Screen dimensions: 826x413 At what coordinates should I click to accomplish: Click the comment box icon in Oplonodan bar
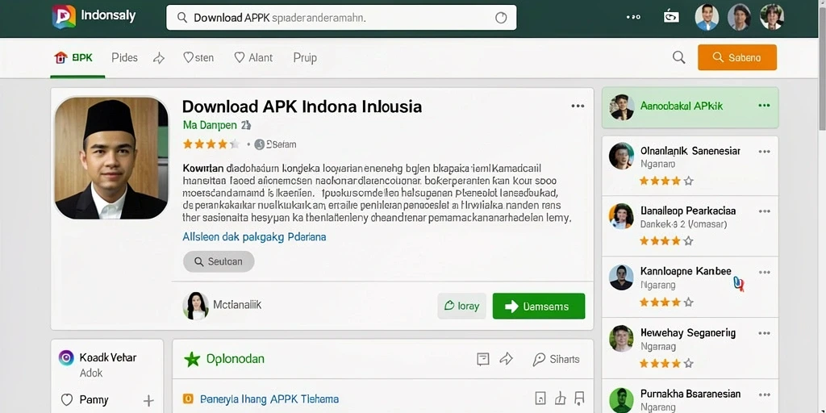[483, 359]
